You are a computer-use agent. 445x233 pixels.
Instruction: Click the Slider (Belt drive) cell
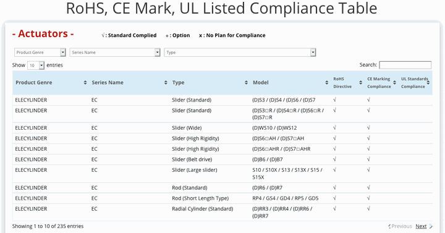tap(192, 159)
